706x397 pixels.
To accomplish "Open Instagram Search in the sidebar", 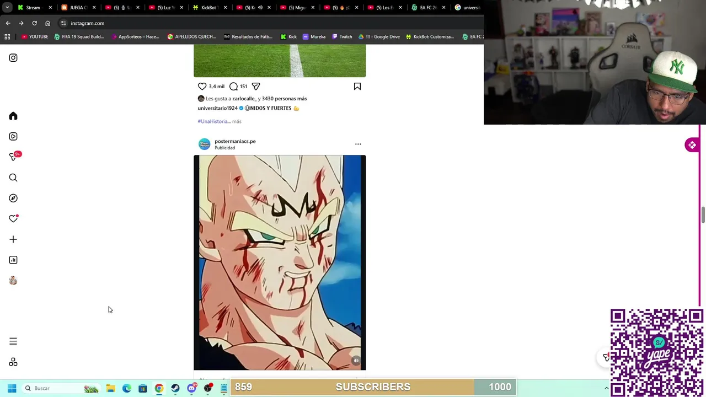I will (x=13, y=178).
